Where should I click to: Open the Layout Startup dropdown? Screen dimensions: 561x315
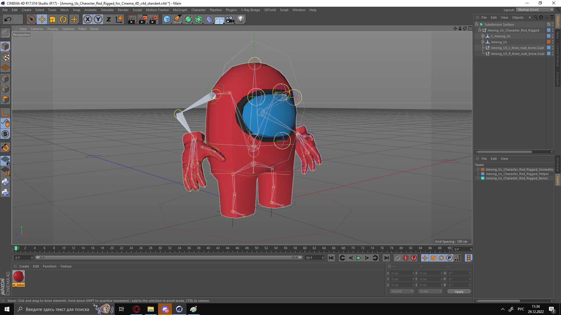535,10
